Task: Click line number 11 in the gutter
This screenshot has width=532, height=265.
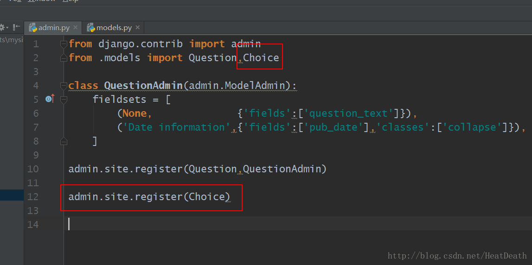Action: (32, 183)
